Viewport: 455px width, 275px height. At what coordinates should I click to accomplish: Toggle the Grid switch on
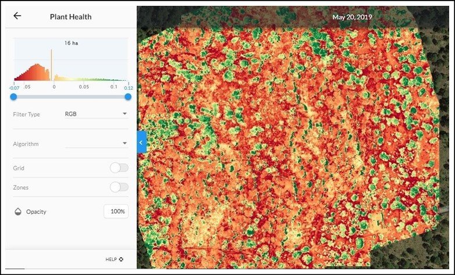point(119,168)
